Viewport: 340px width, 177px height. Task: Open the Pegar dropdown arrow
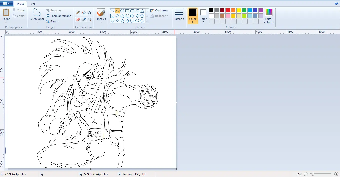(6, 22)
